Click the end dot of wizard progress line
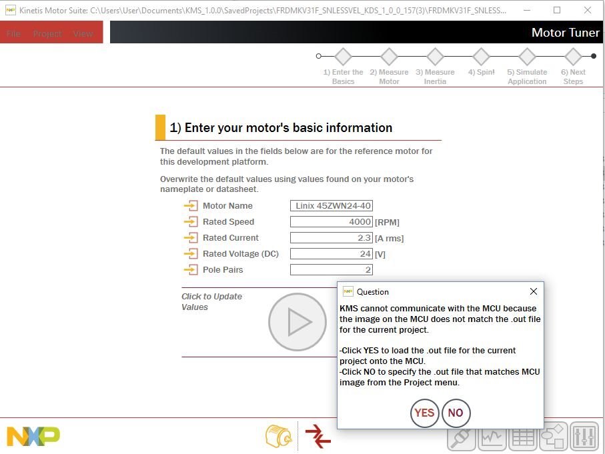Screen dimensions: 605x454 (x=594, y=56)
